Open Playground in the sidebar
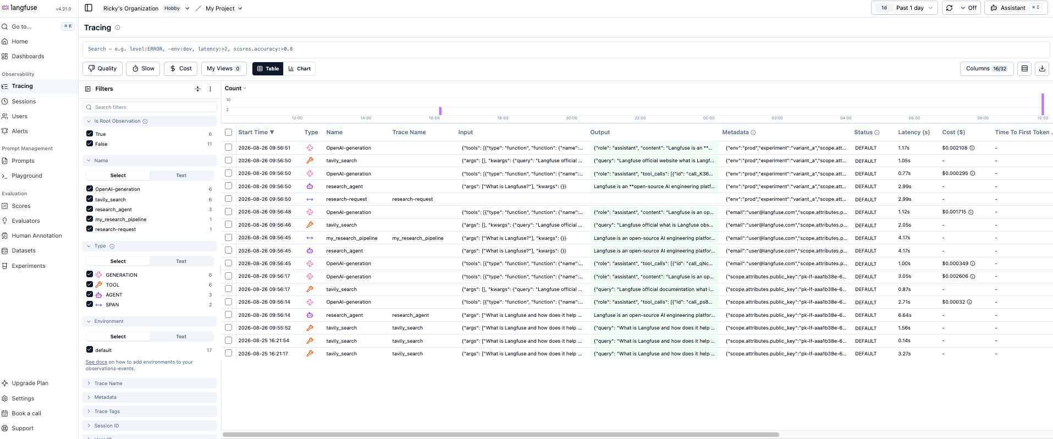This screenshot has height=439, width=1053. (26, 175)
